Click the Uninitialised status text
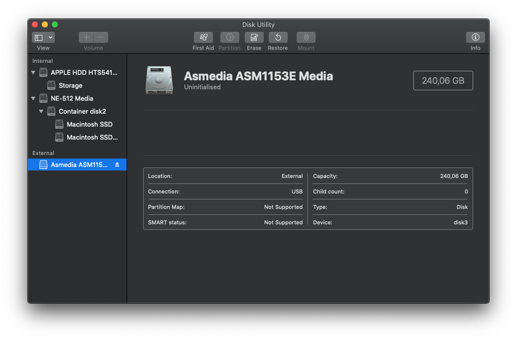The height and width of the screenshot is (340, 517). tap(202, 87)
